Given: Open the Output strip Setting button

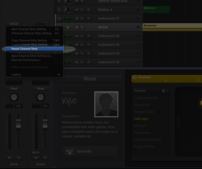Looking at the screenshot, I should (x=41, y=24).
